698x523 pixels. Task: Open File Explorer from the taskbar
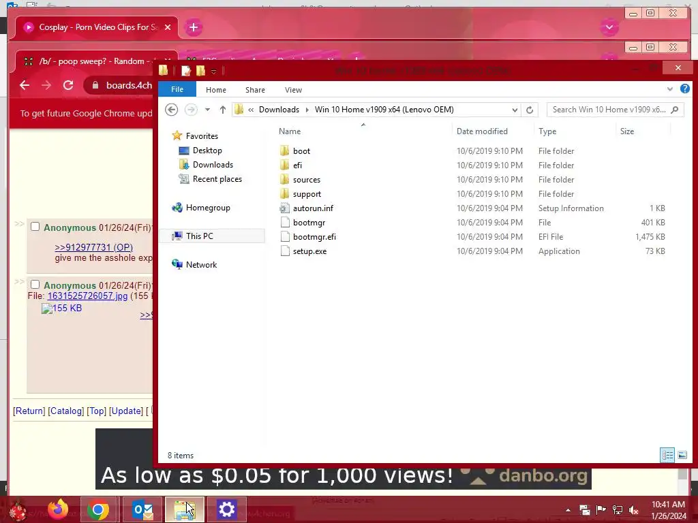185,509
